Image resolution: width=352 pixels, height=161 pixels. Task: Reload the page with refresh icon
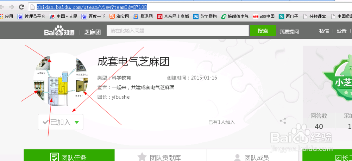(21, 7)
